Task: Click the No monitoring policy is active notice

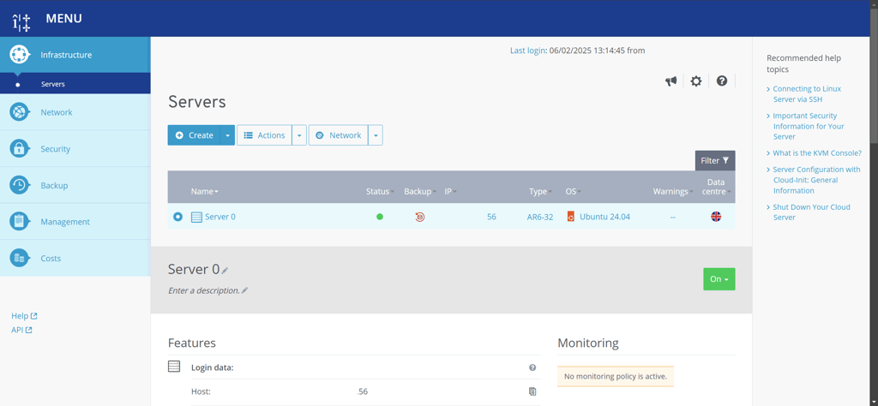Action: pyautogui.click(x=616, y=376)
